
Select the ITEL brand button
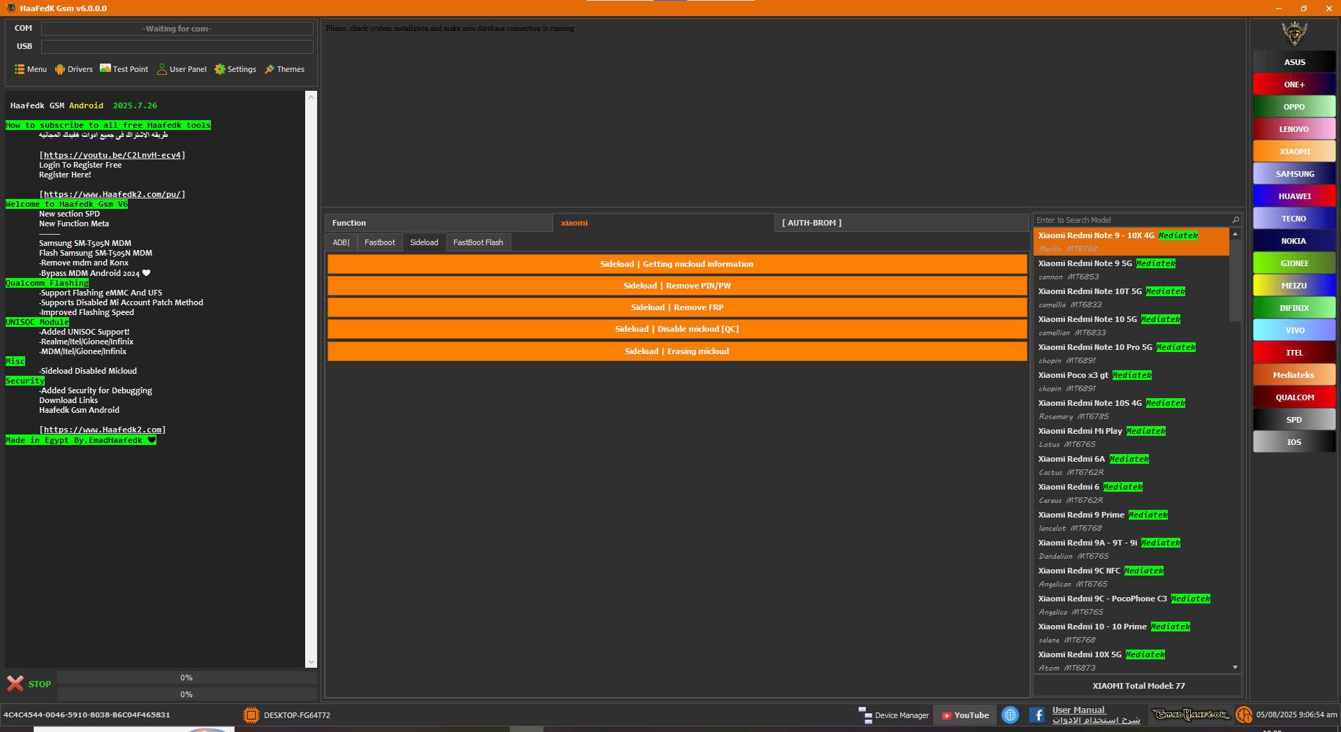[x=1294, y=352]
